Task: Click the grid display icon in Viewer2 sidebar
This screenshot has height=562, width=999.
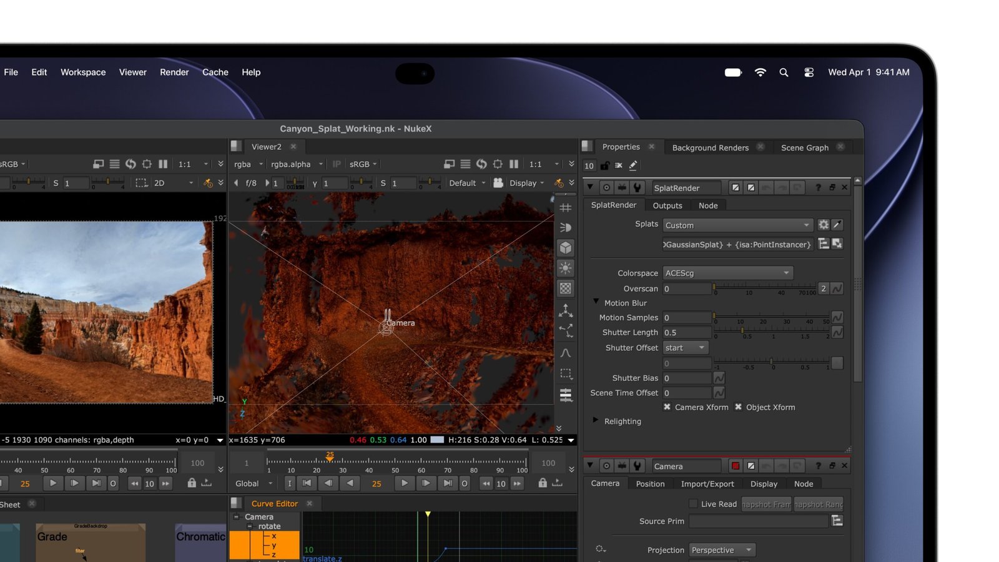Action: point(566,207)
